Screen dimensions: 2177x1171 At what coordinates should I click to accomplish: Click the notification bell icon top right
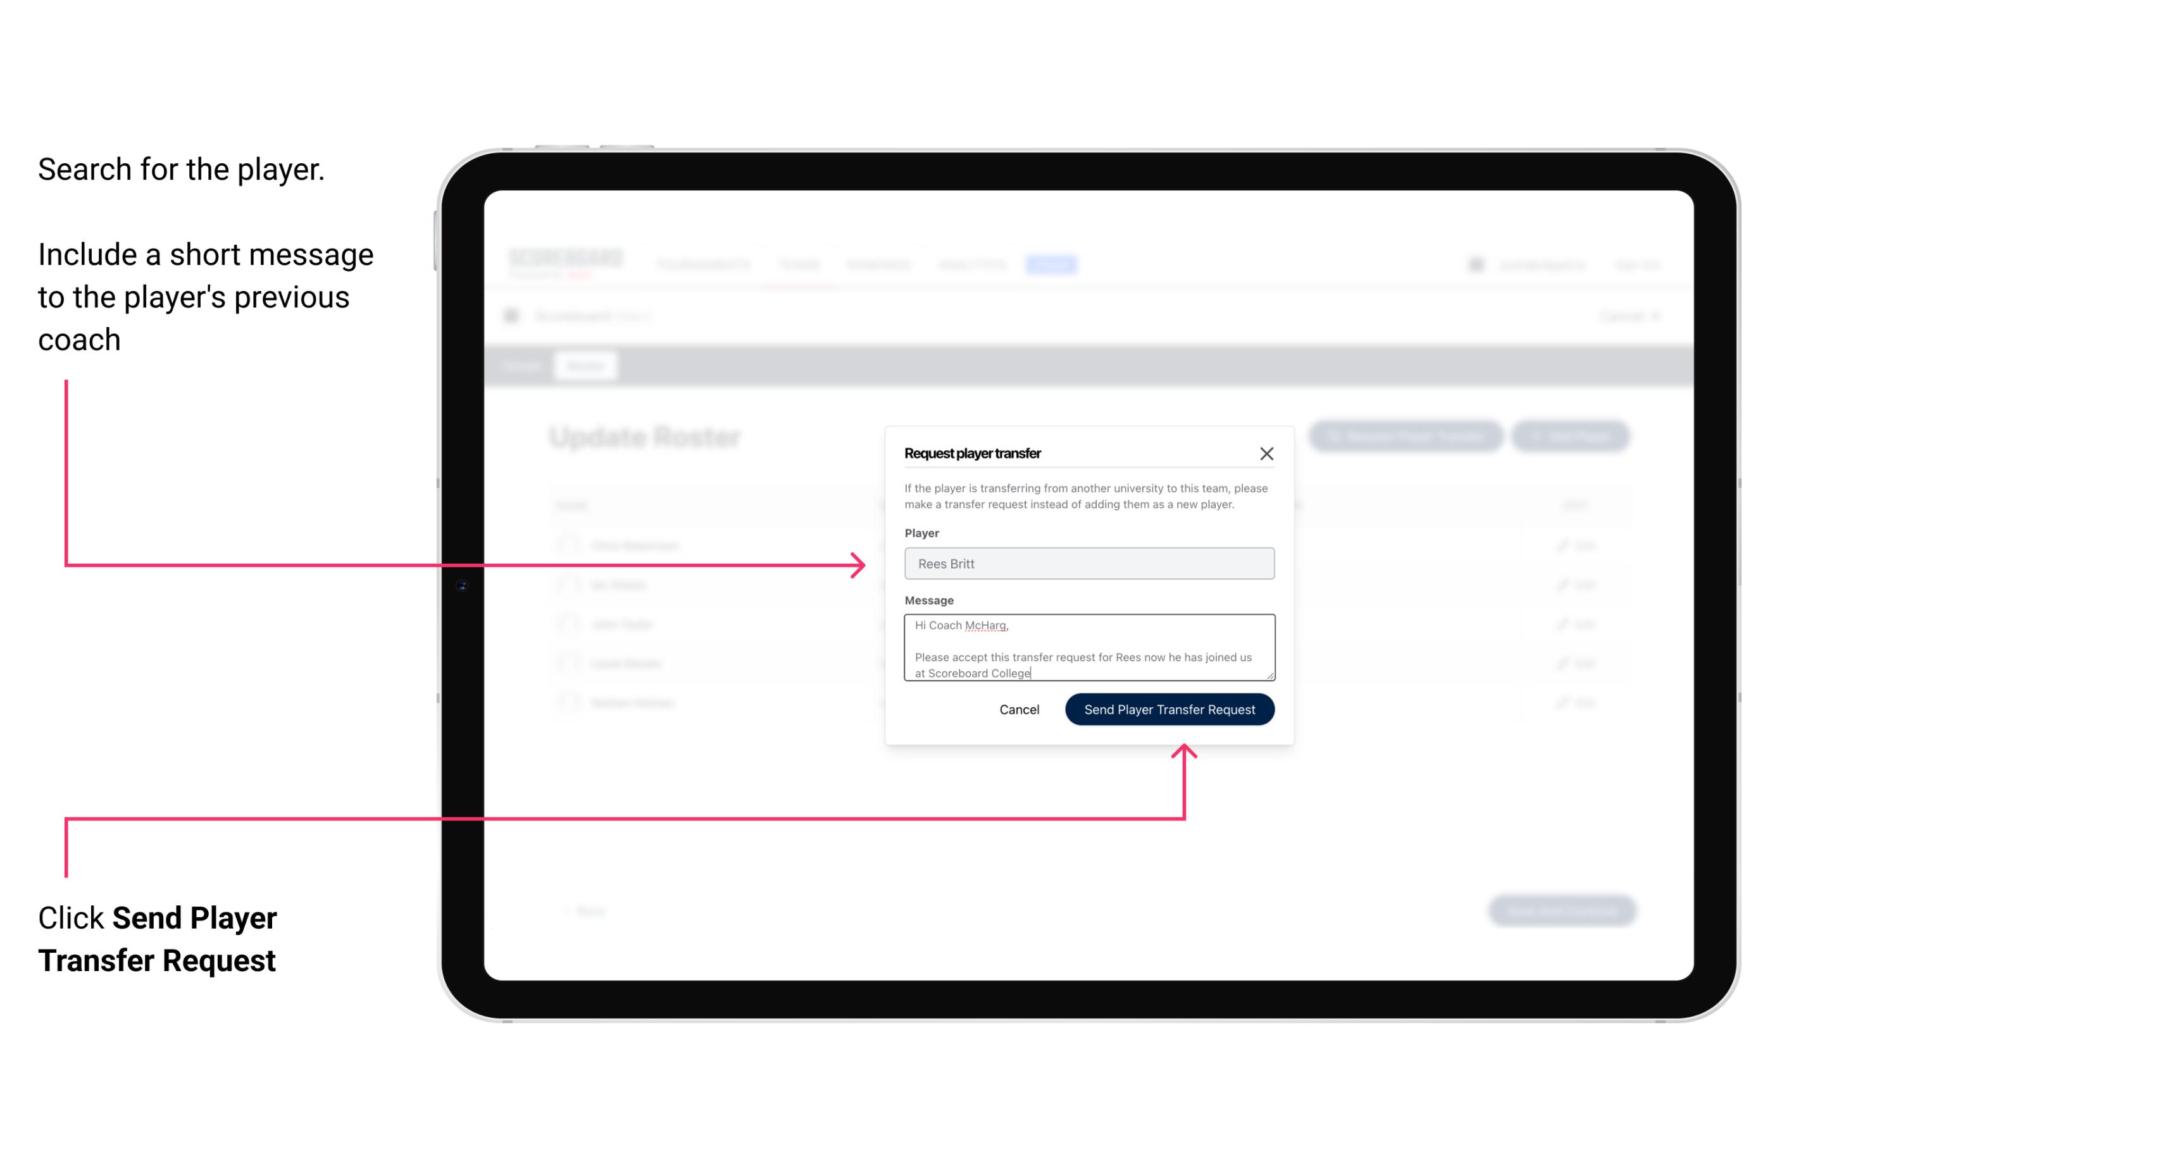click(x=1475, y=263)
